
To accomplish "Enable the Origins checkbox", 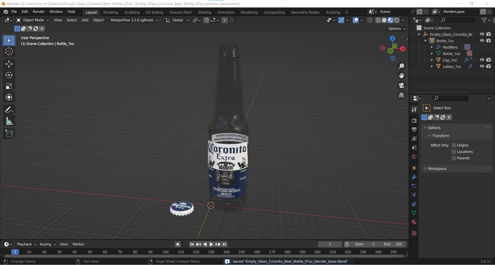I will coord(454,145).
